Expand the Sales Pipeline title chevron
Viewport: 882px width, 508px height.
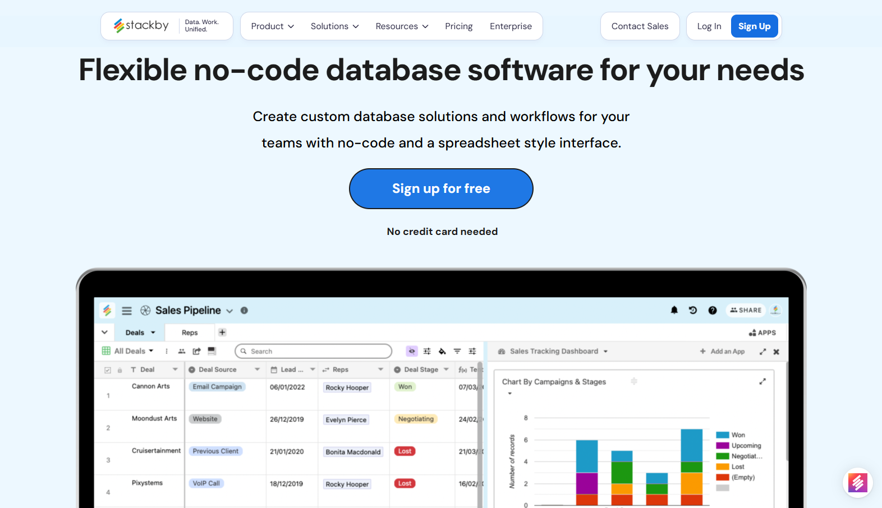tap(229, 311)
